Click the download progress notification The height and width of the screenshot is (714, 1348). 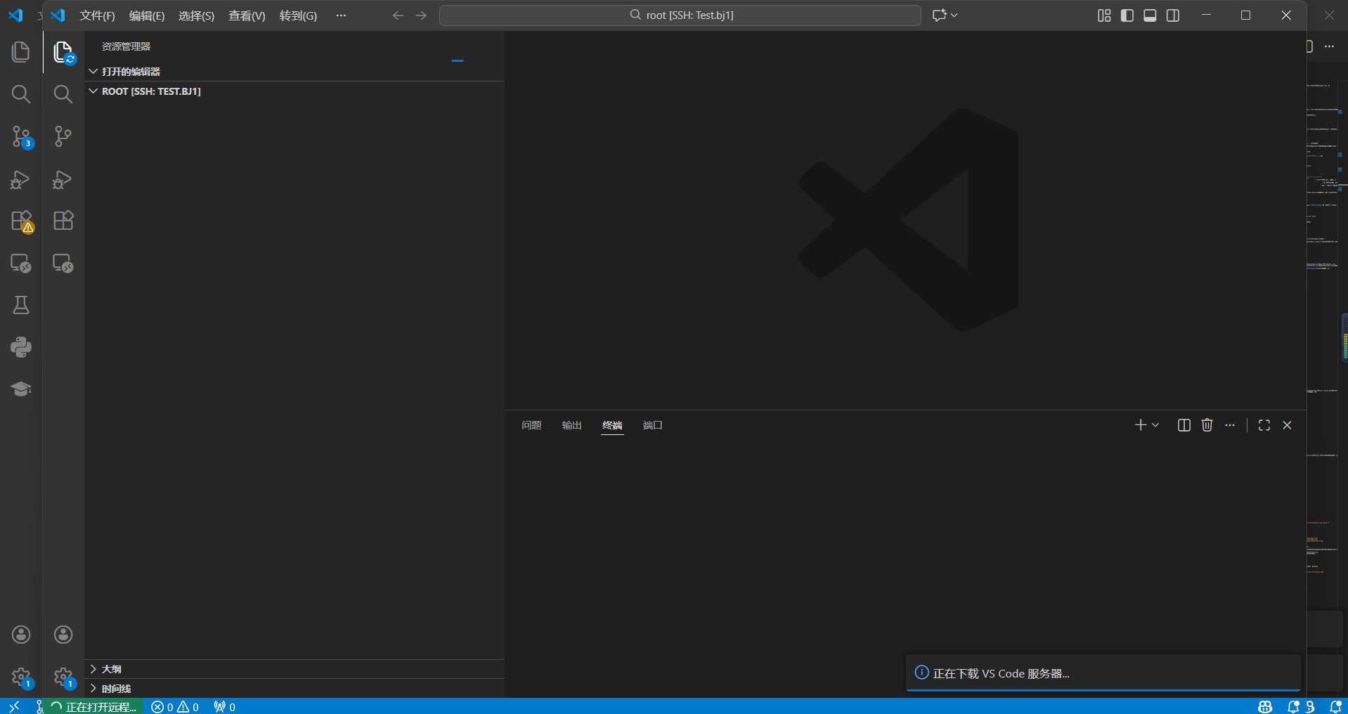click(1102, 673)
